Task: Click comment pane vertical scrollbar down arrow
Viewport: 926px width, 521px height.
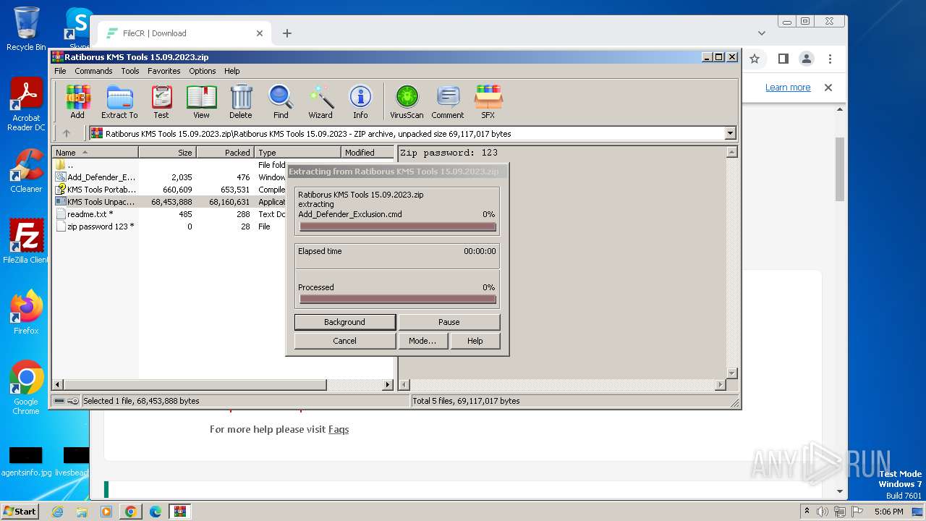Action: (x=731, y=373)
